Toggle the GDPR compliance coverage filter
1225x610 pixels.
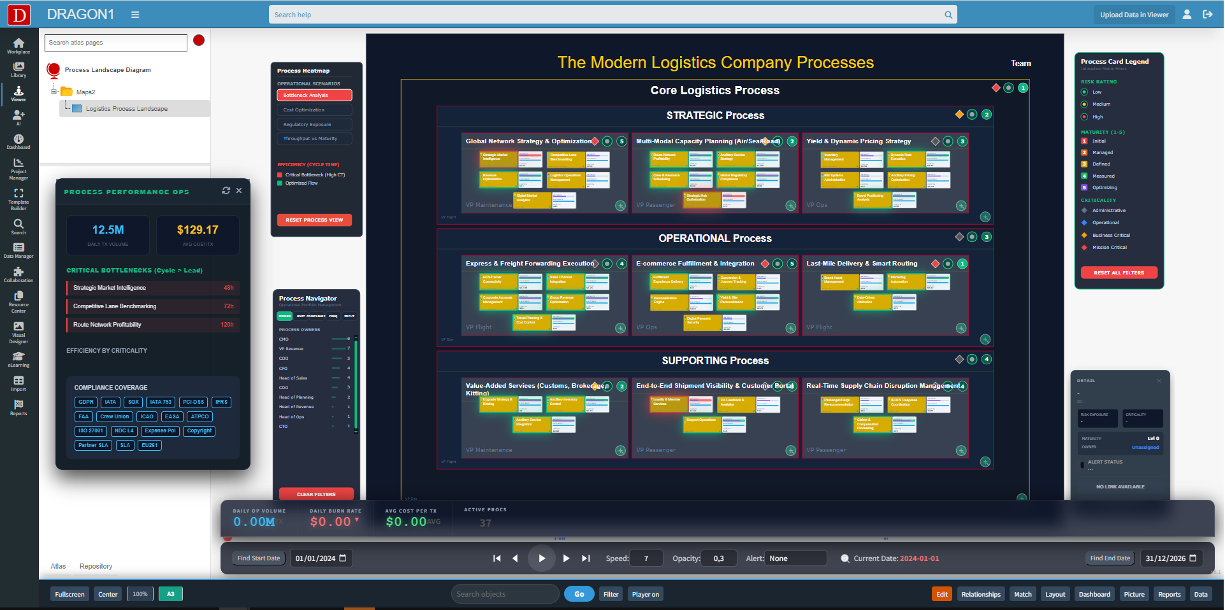click(85, 402)
